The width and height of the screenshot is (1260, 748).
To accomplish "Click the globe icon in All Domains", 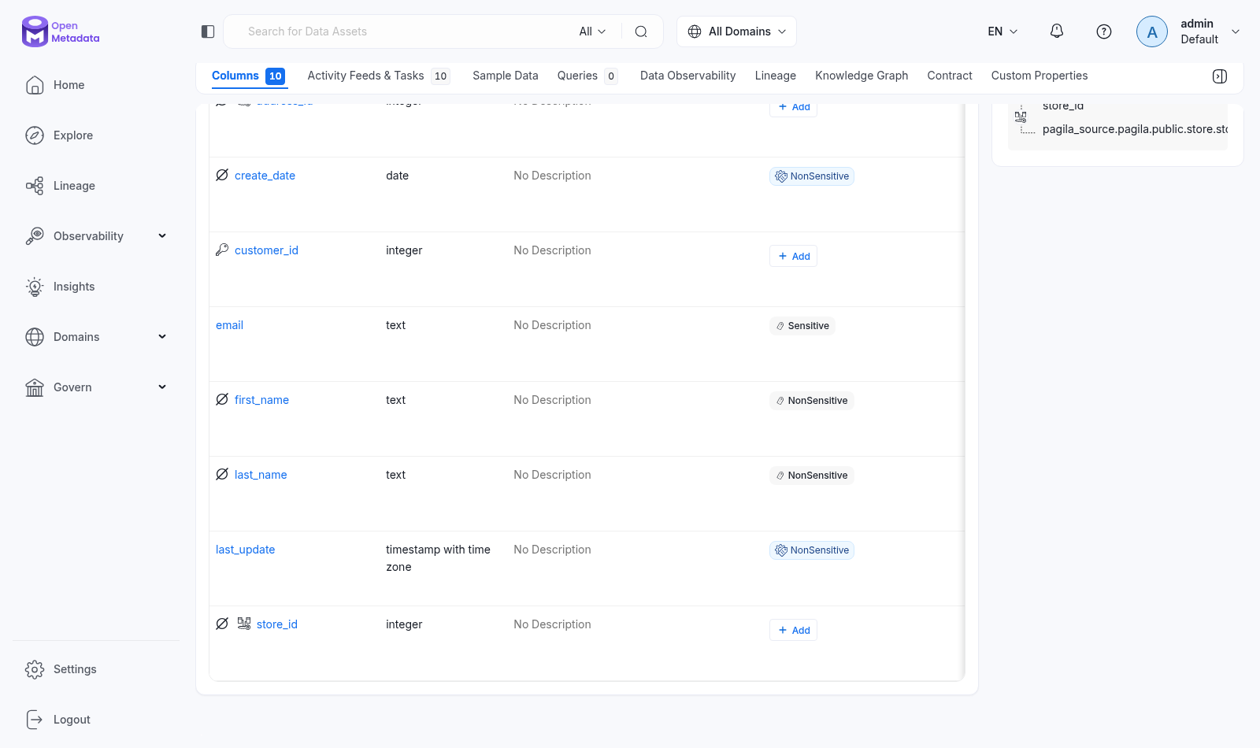I will 695,31.
